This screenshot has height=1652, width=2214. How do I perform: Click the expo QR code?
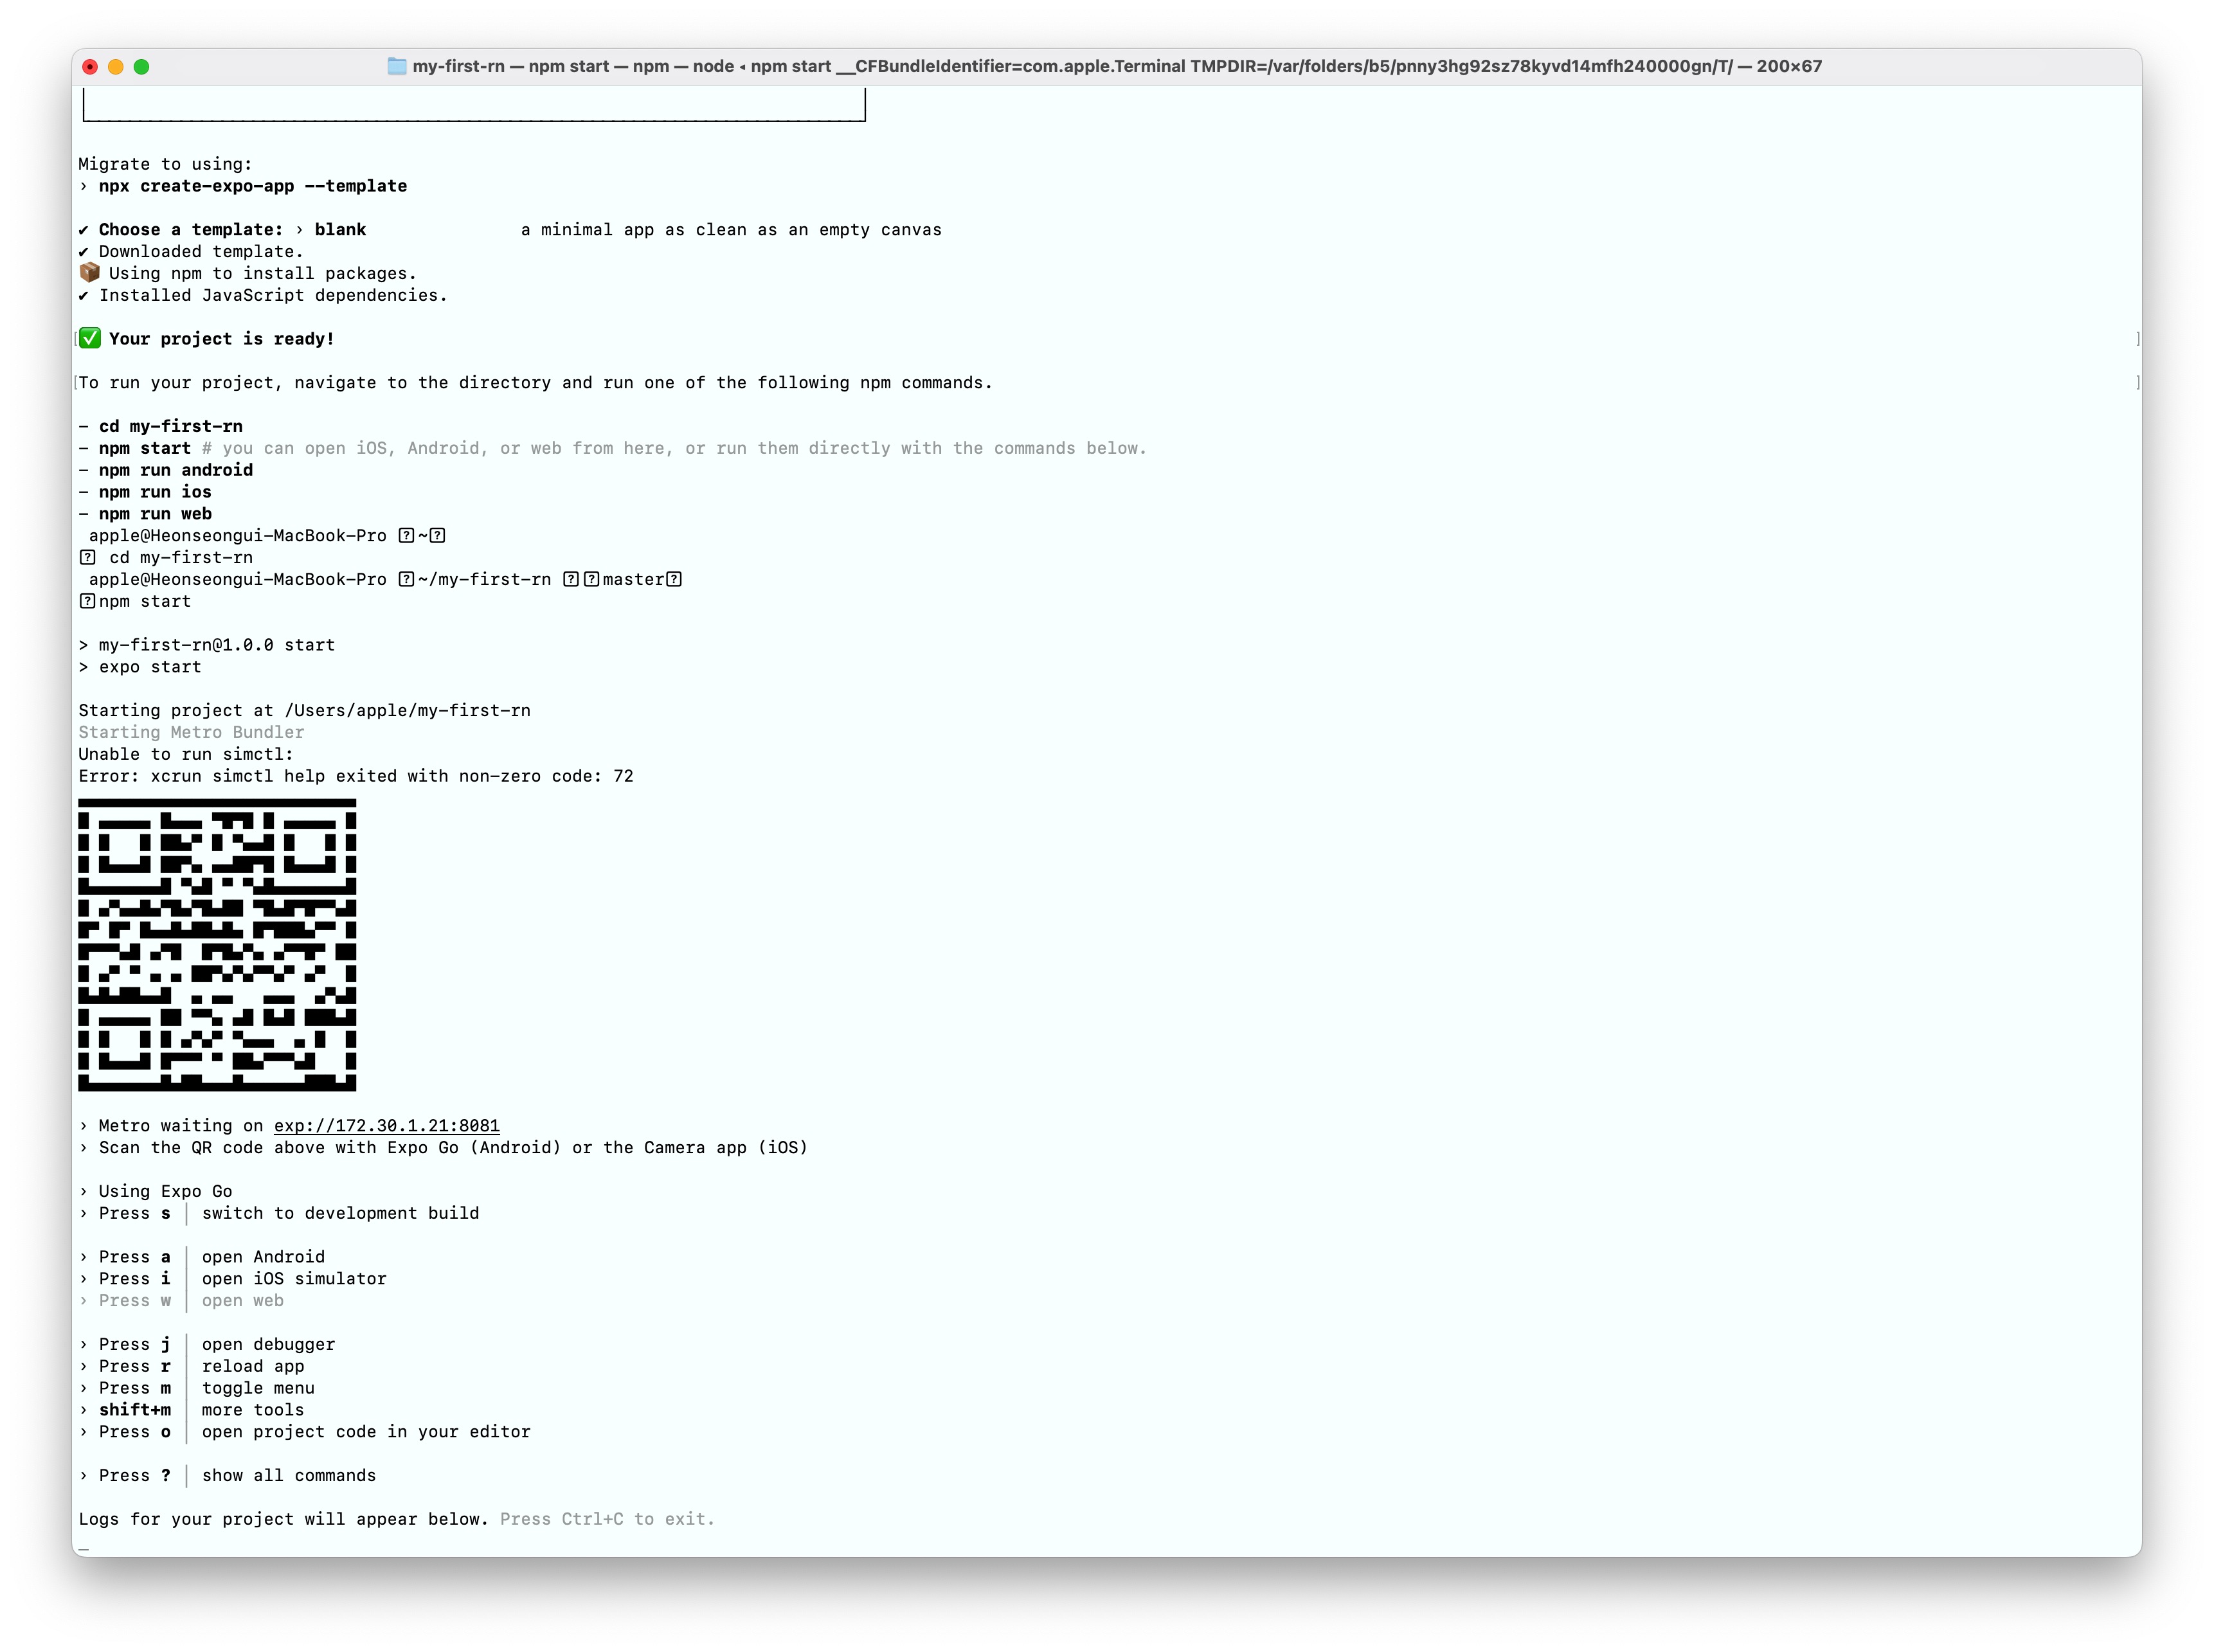tap(217, 944)
